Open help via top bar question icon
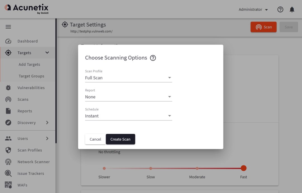 click(280, 10)
